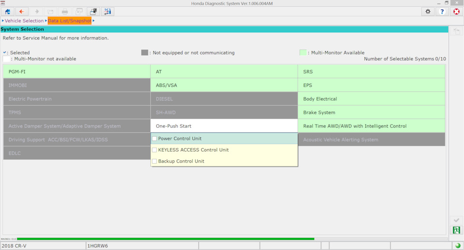Click the greyed-out open folder icon
The image size is (464, 250).
pos(50,12)
